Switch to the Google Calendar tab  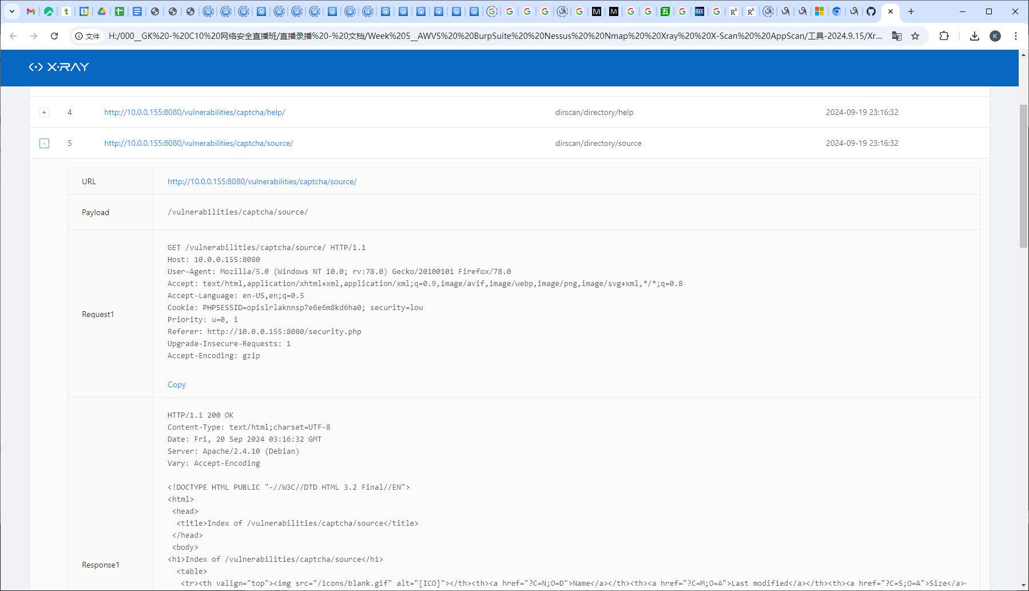coord(84,11)
